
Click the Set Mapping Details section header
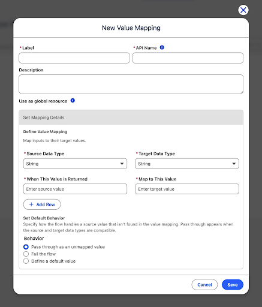(x=131, y=118)
